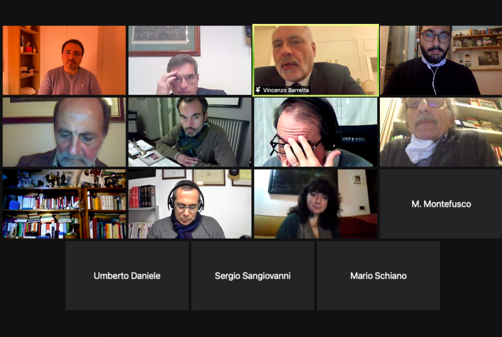Select the man with hand on forehead tile
The height and width of the screenshot is (337, 502).
coord(190,60)
